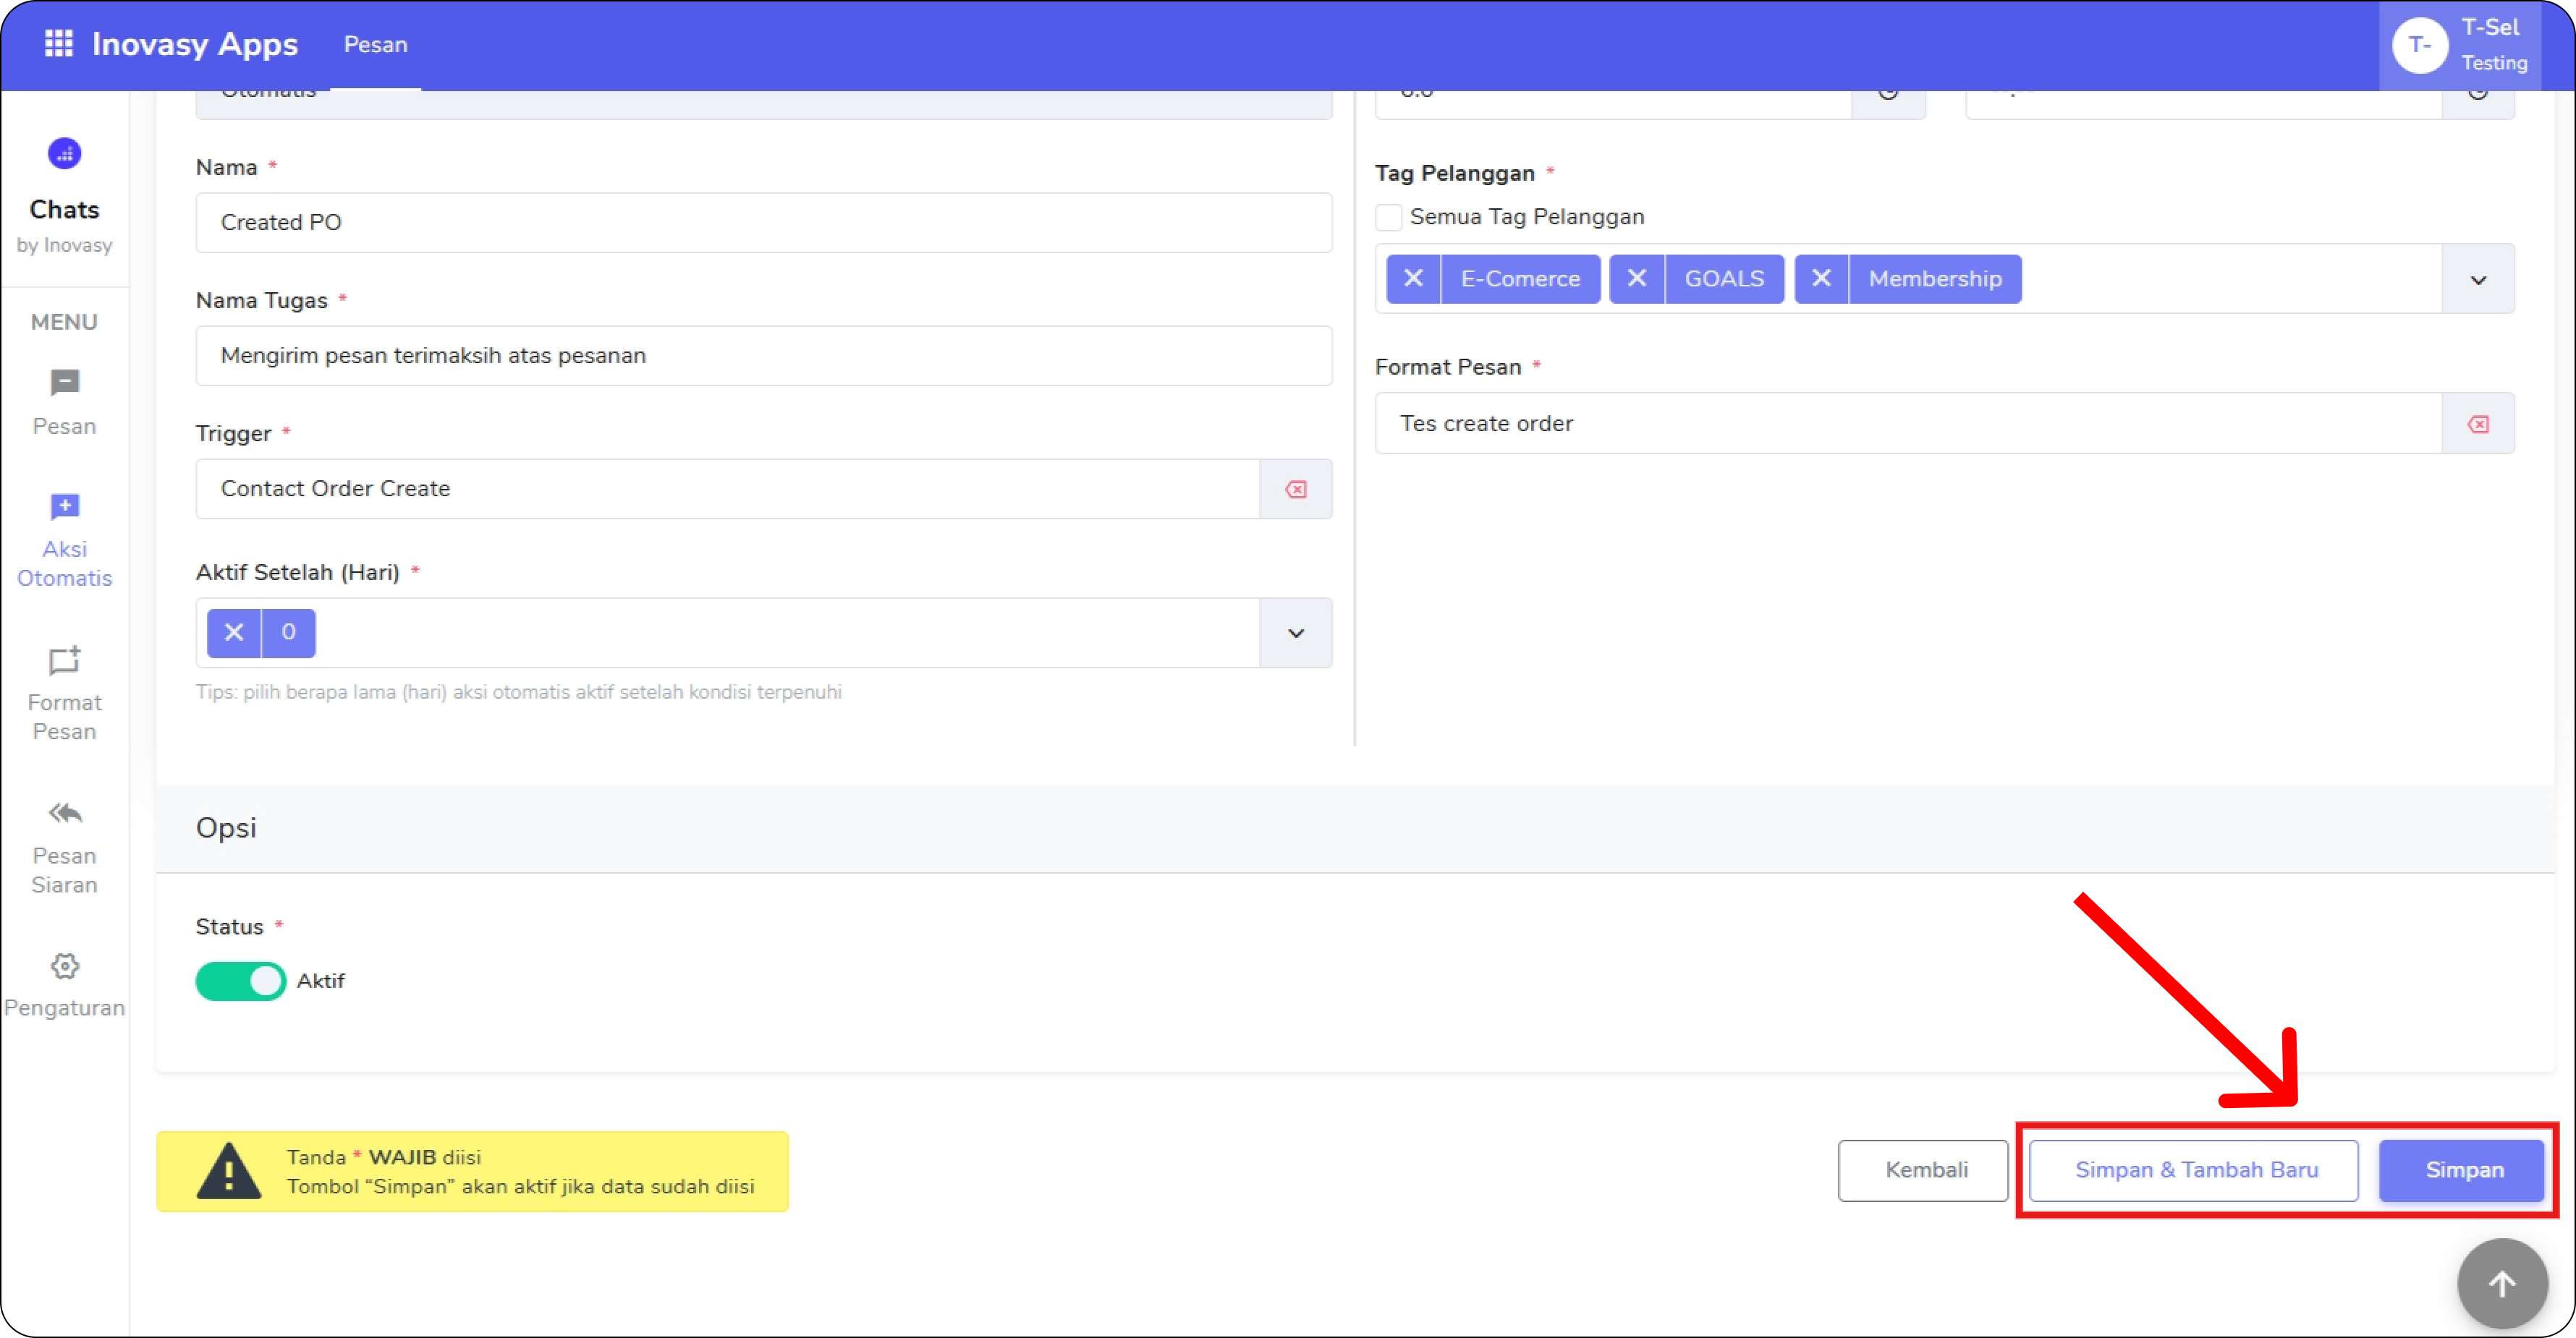Image resolution: width=2576 pixels, height=1338 pixels.
Task: Open Pesan Siaran reply icon
Action: coord(65,814)
